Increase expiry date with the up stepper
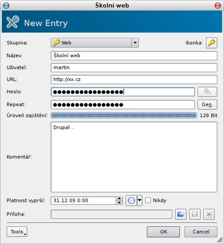Viewport: 224px width, 244px height. pos(119,199)
